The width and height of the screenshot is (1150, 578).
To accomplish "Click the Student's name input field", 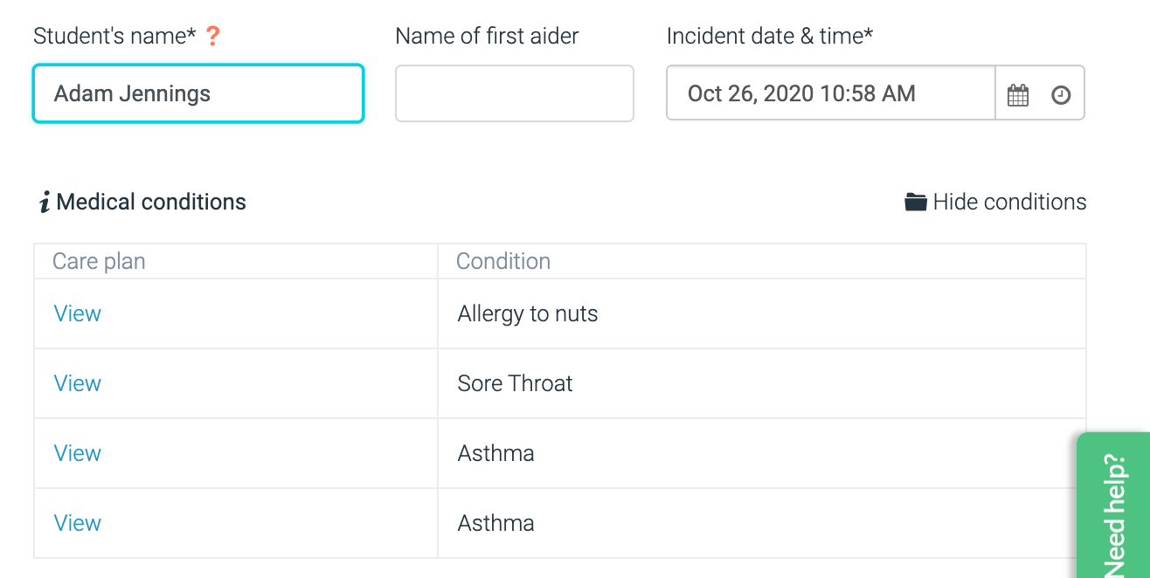I will coord(197,93).
